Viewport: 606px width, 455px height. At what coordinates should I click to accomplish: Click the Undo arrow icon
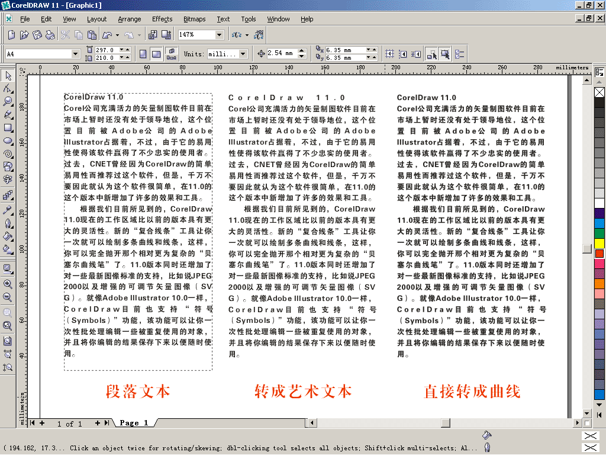coord(107,35)
